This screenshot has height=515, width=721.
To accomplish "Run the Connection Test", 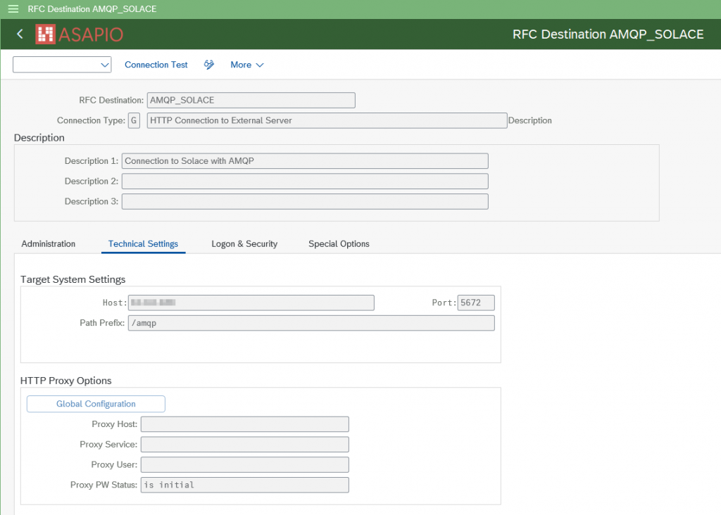I will [x=156, y=65].
